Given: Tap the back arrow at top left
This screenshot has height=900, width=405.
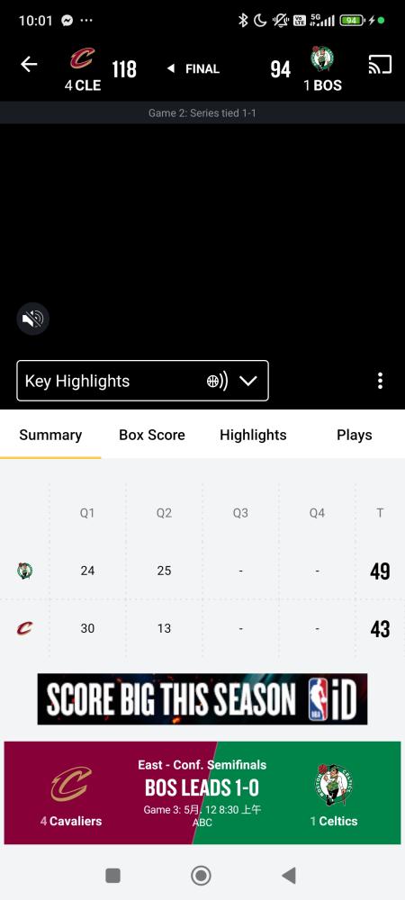Looking at the screenshot, I should 29,64.
